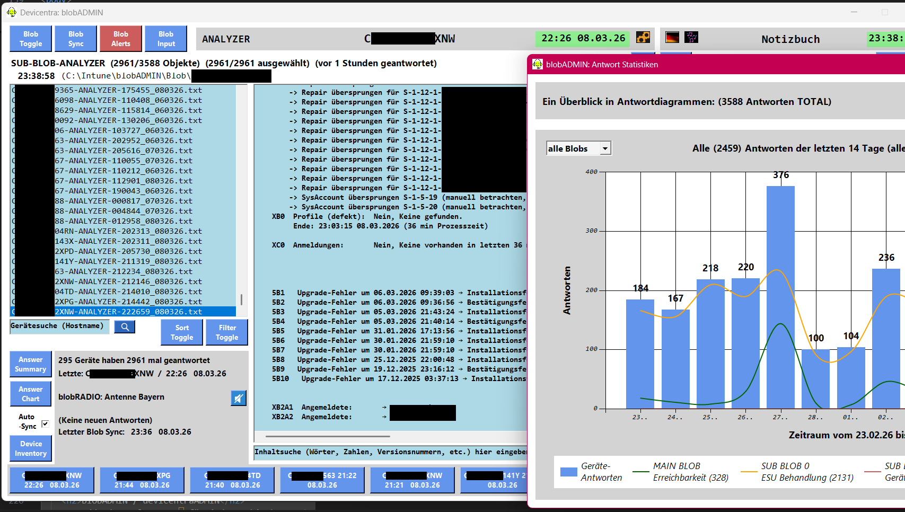Start a Blob Sync

pos(75,38)
